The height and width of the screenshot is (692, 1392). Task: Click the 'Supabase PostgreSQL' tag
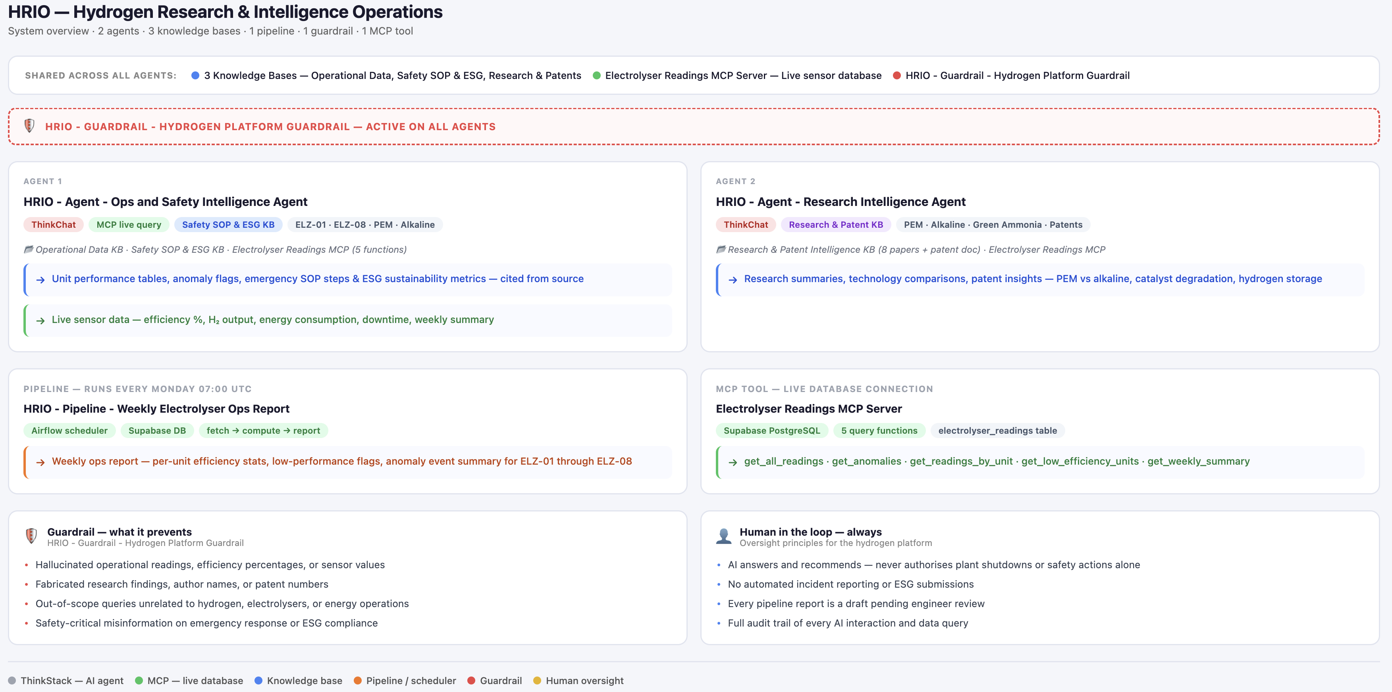(772, 431)
